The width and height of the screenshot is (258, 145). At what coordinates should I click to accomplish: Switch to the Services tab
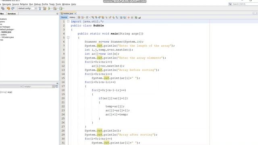[12, 14]
